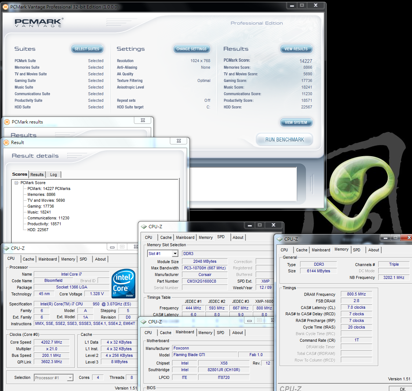Click the NB Frequency value 3202.1 MHz
Screen dimensions: 412x391
394,277
